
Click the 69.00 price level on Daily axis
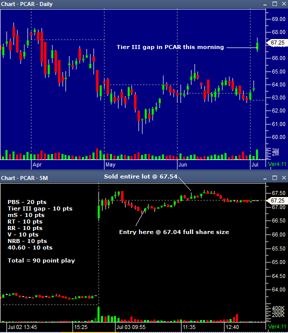tap(278, 19)
